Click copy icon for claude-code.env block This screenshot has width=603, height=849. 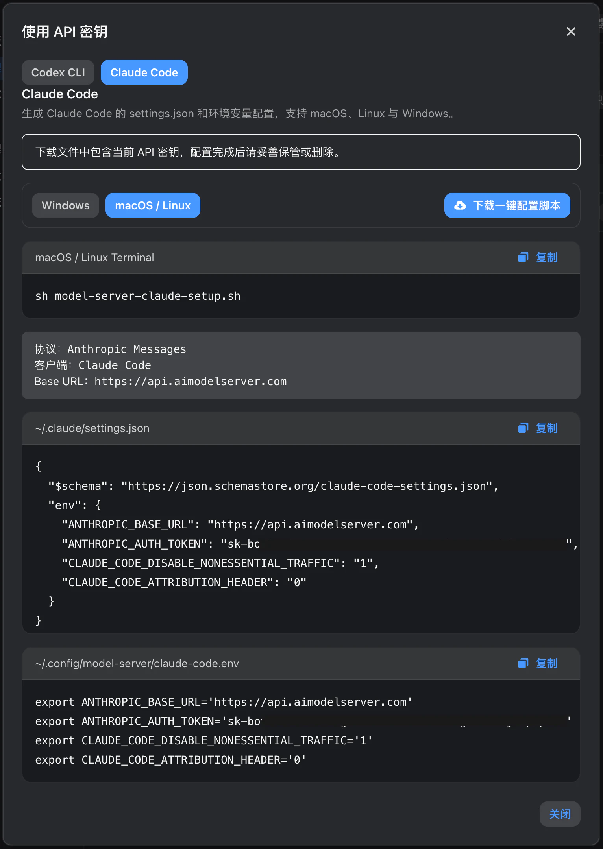[523, 663]
